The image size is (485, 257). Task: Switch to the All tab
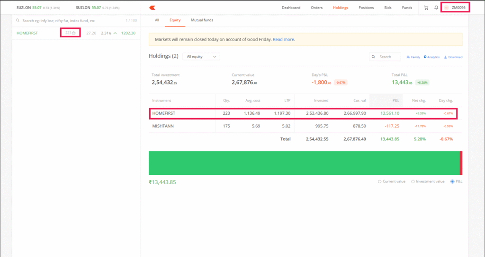157,20
